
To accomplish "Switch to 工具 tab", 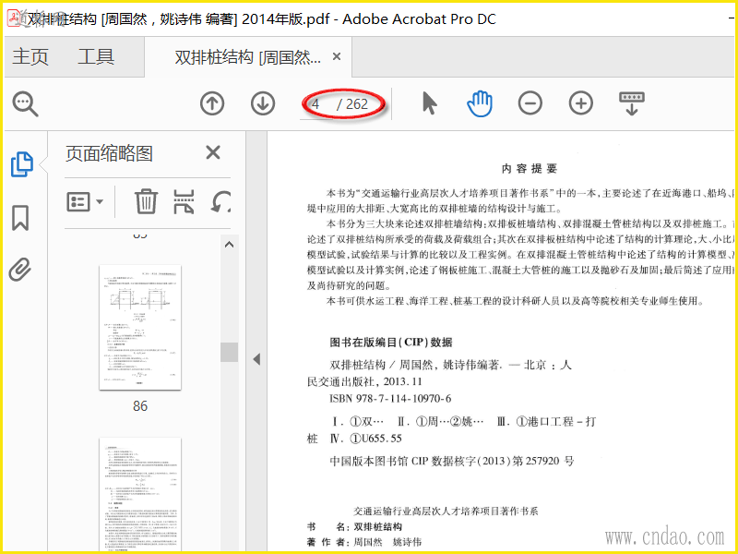I will coord(96,57).
